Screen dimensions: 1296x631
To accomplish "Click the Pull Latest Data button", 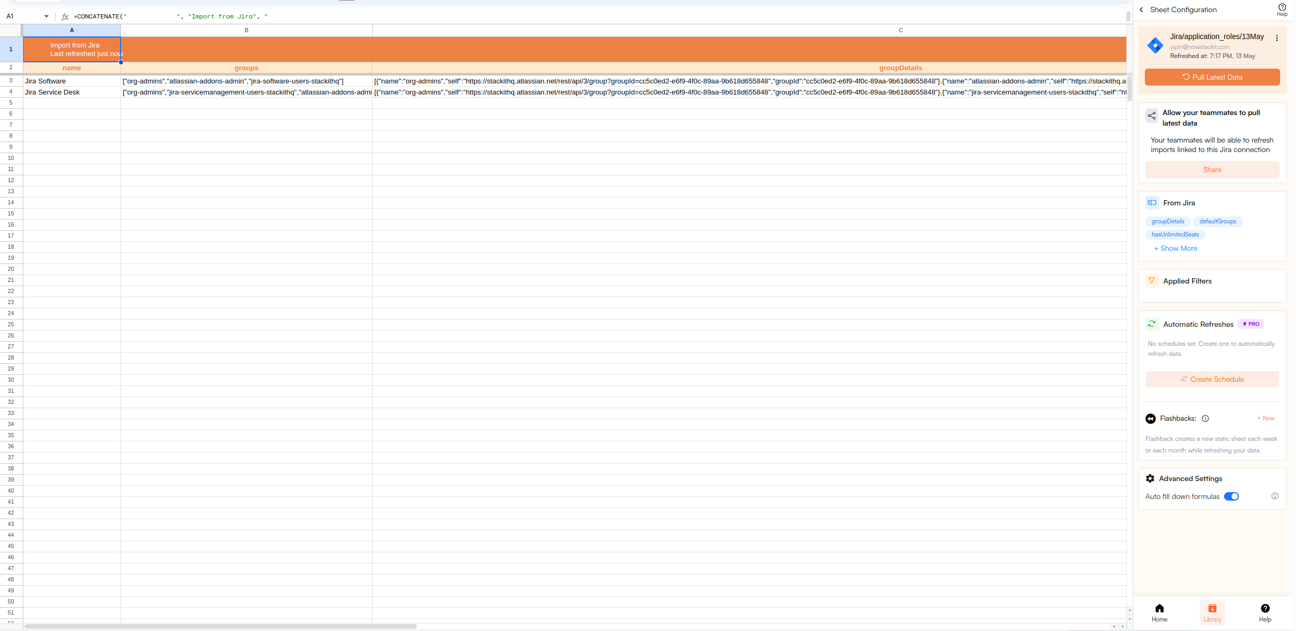I will click(x=1212, y=77).
